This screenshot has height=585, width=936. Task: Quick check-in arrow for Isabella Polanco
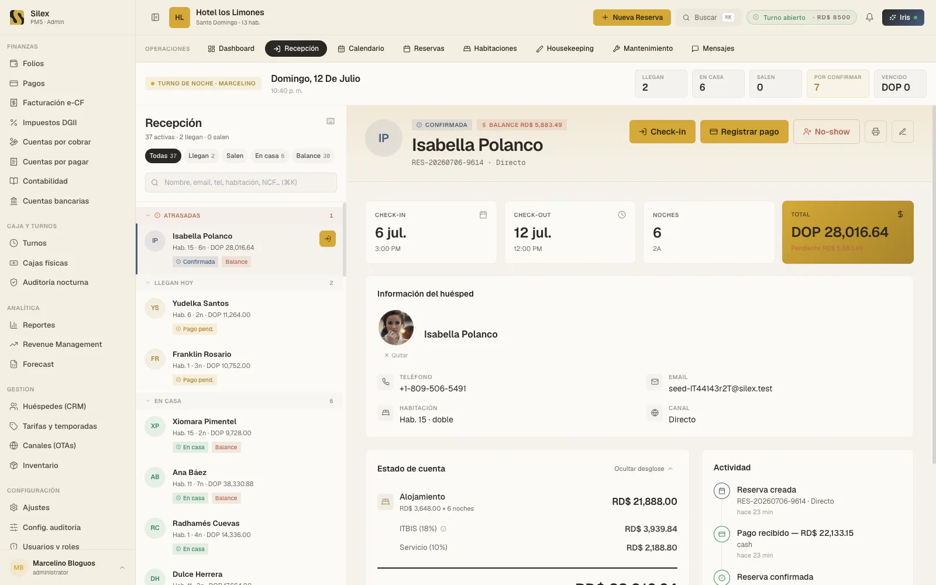pos(328,239)
